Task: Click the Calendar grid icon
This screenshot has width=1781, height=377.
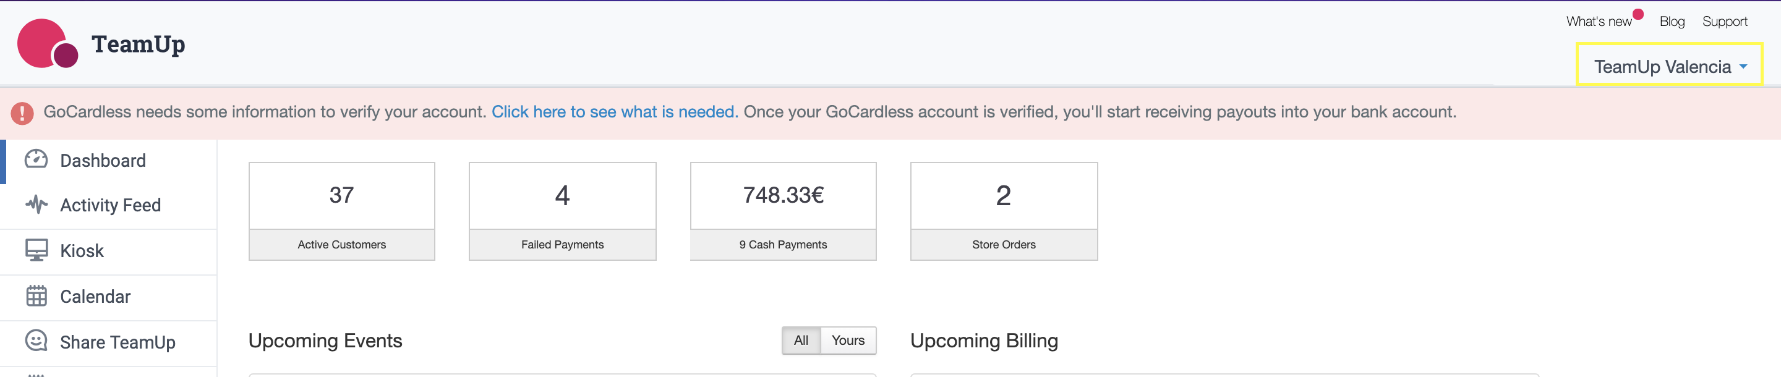Action: [x=36, y=296]
